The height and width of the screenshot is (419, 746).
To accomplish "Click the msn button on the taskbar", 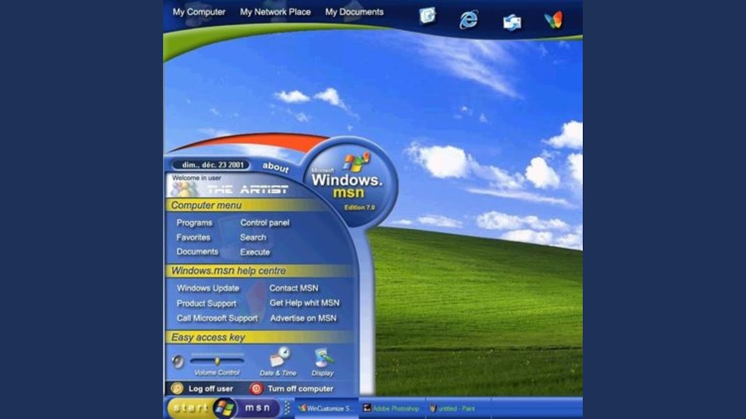I will pos(258,409).
